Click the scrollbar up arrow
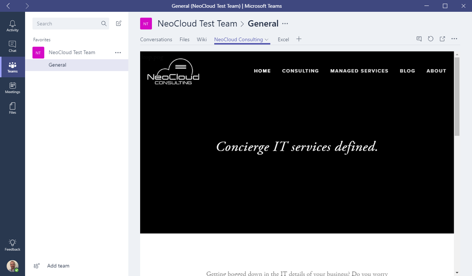Image resolution: width=472 pixels, height=276 pixels. (457, 54)
